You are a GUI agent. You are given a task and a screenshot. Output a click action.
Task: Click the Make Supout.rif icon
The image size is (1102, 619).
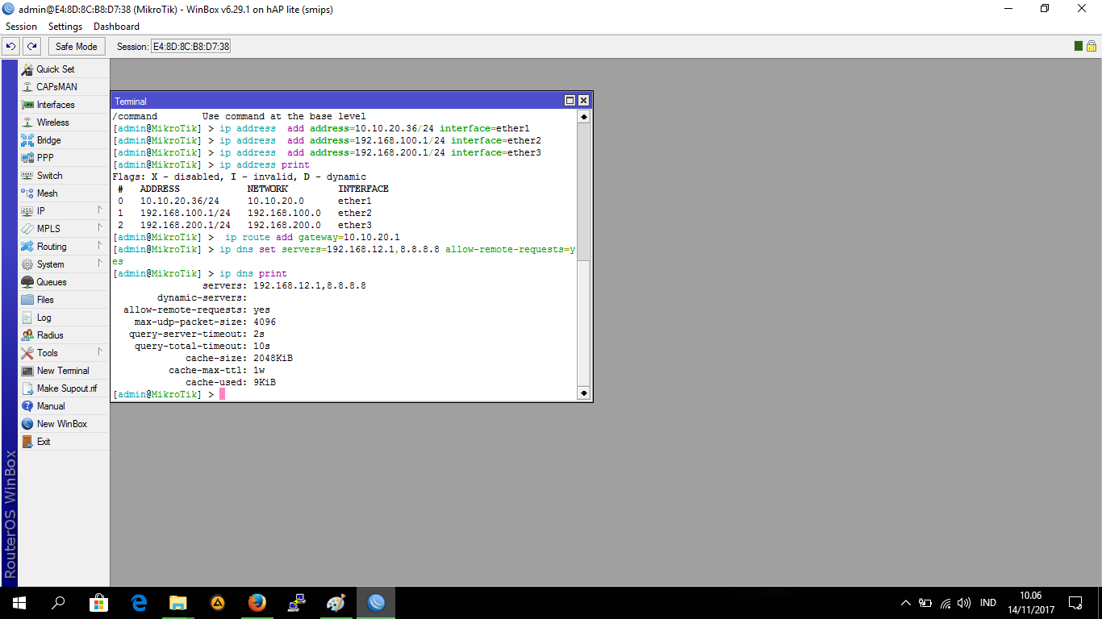[x=27, y=388]
